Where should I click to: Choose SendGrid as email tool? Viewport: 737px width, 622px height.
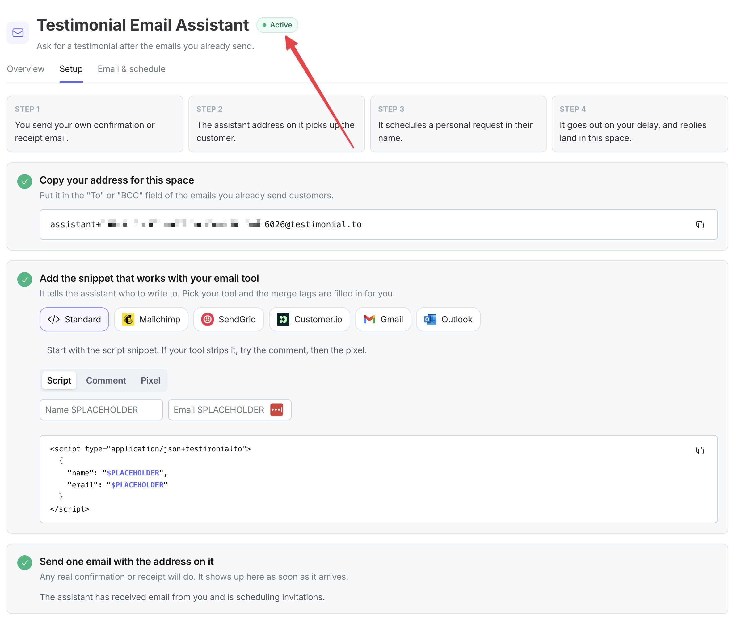tap(229, 319)
